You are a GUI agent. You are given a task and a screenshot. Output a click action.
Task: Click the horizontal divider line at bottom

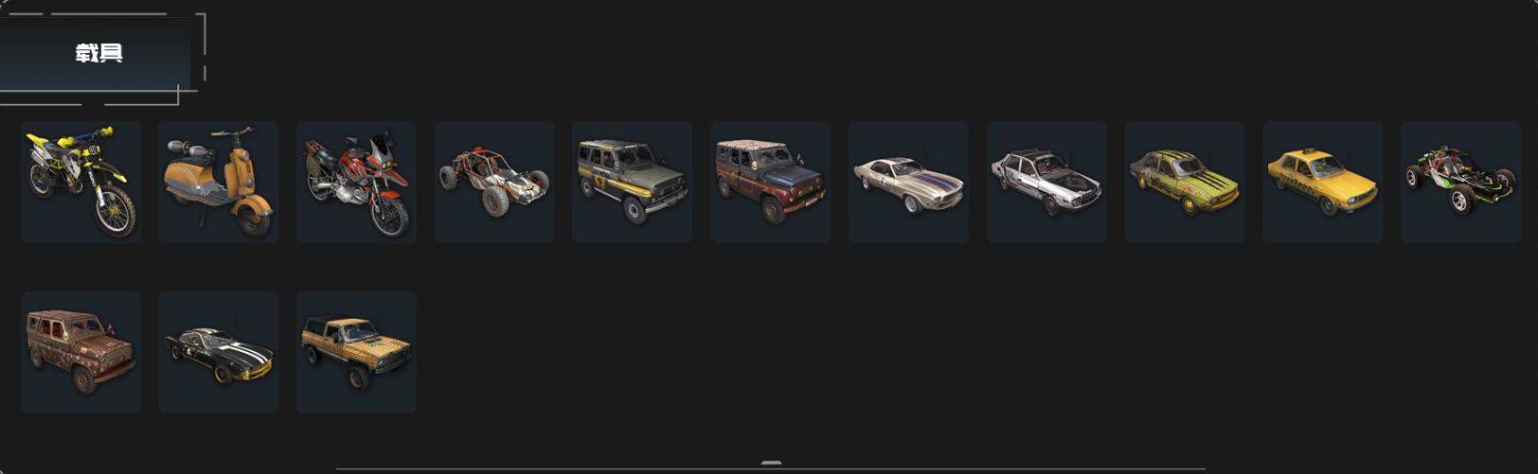pyautogui.click(x=771, y=468)
